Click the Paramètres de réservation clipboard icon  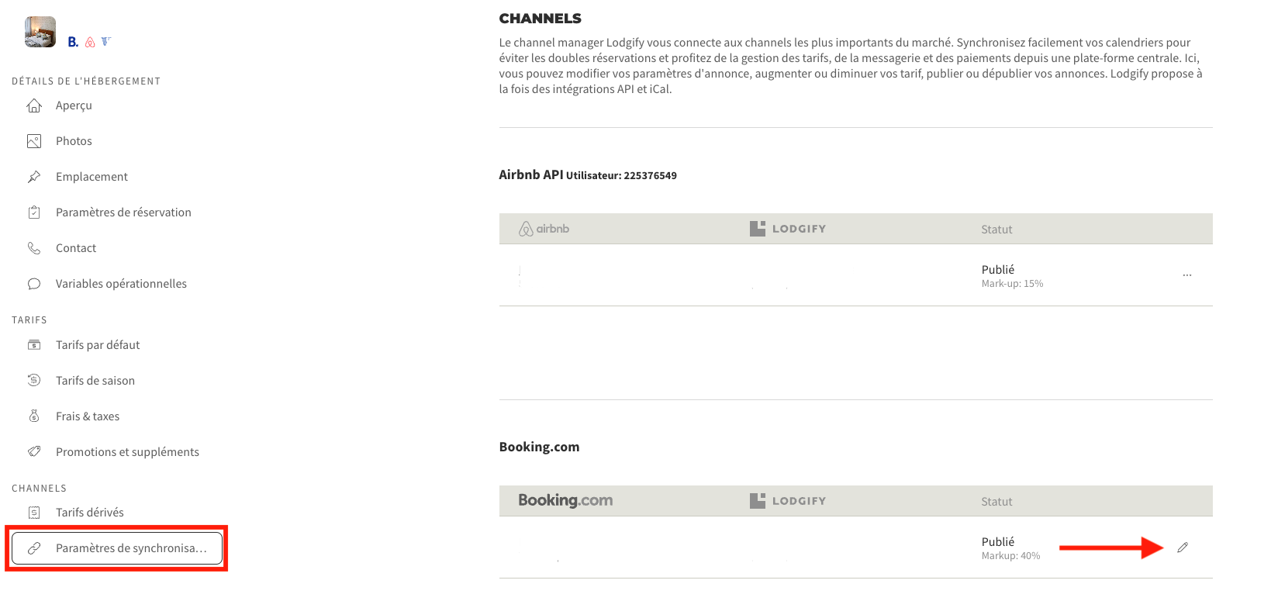(34, 212)
